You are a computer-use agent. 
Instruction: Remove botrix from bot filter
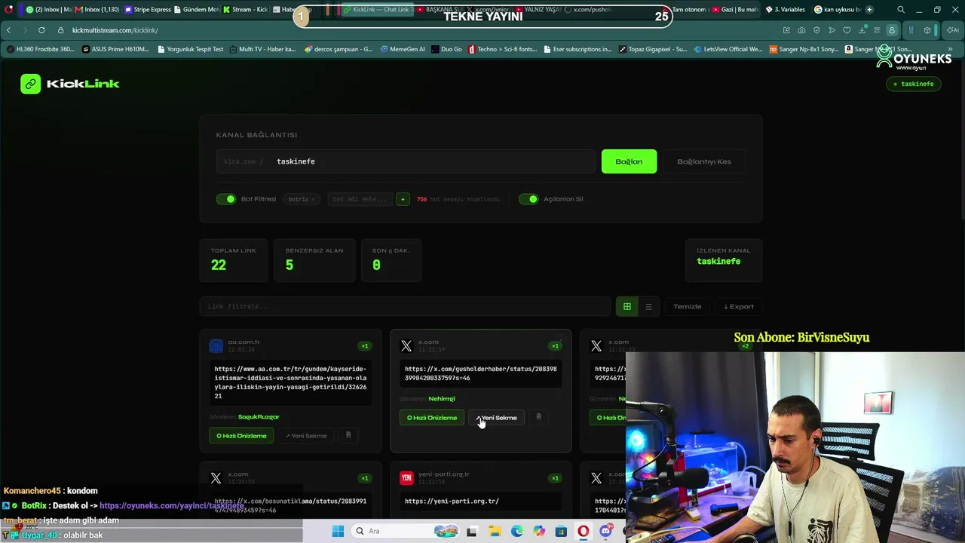tap(313, 199)
